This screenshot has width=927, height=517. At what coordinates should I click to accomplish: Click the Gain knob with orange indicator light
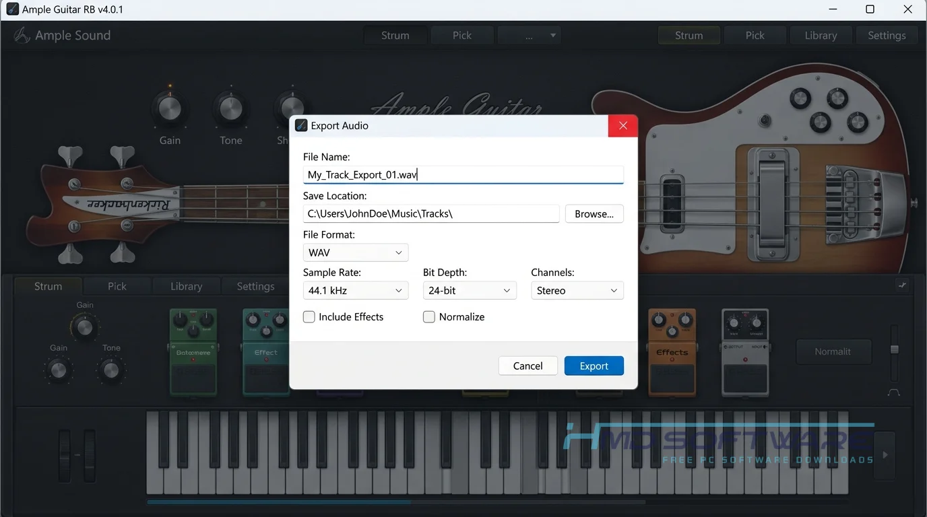tap(170, 109)
